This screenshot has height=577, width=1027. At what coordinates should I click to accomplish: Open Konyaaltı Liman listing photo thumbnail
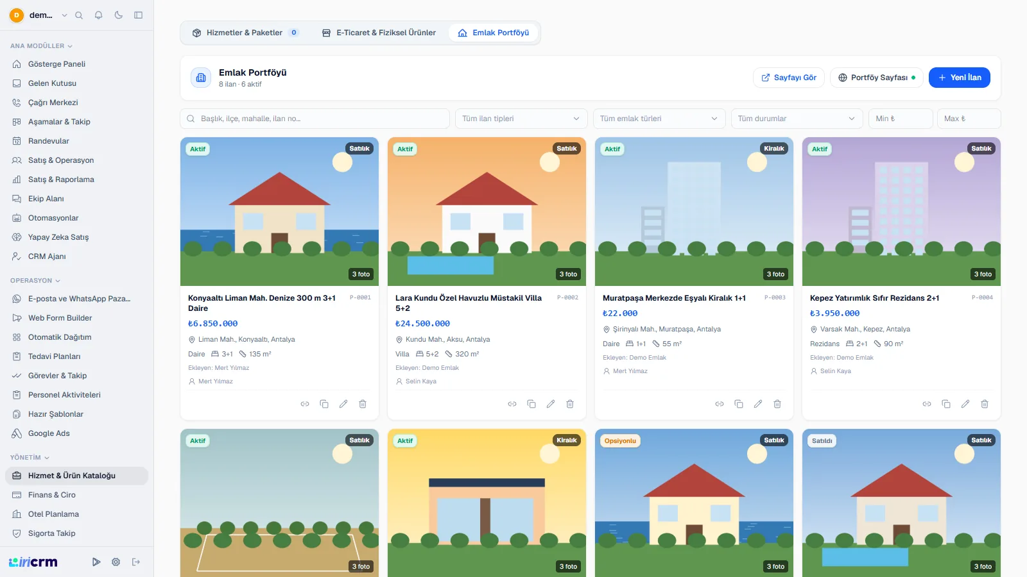280,212
